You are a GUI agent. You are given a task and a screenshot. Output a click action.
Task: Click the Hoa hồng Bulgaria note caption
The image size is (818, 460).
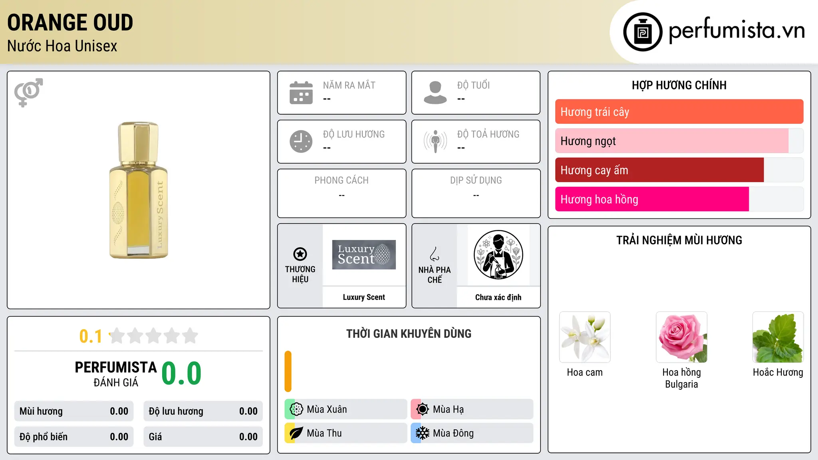681,378
